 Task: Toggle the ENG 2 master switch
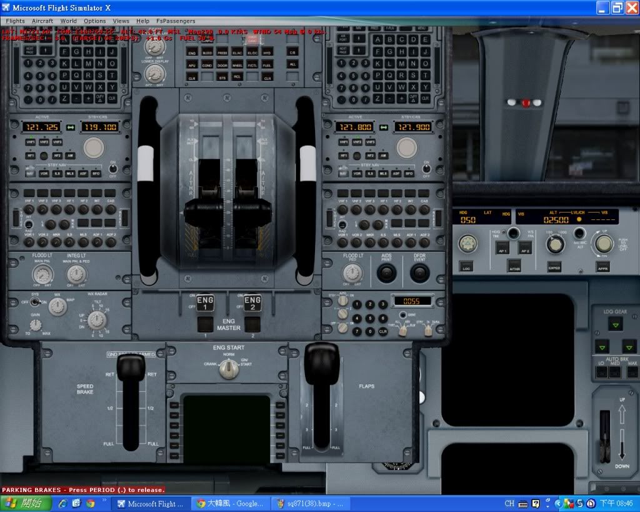[x=252, y=303]
